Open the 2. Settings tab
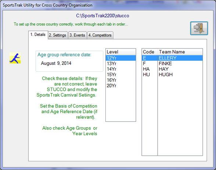The image size is (216, 170). (x=58, y=35)
